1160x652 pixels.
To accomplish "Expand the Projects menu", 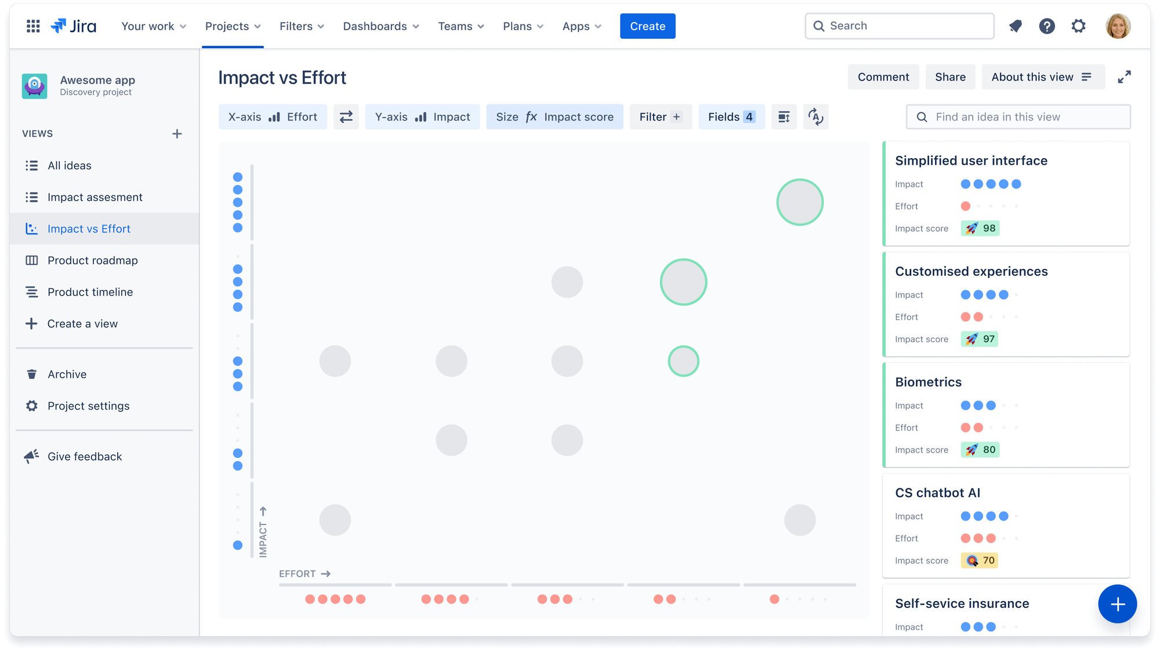I will 233,26.
